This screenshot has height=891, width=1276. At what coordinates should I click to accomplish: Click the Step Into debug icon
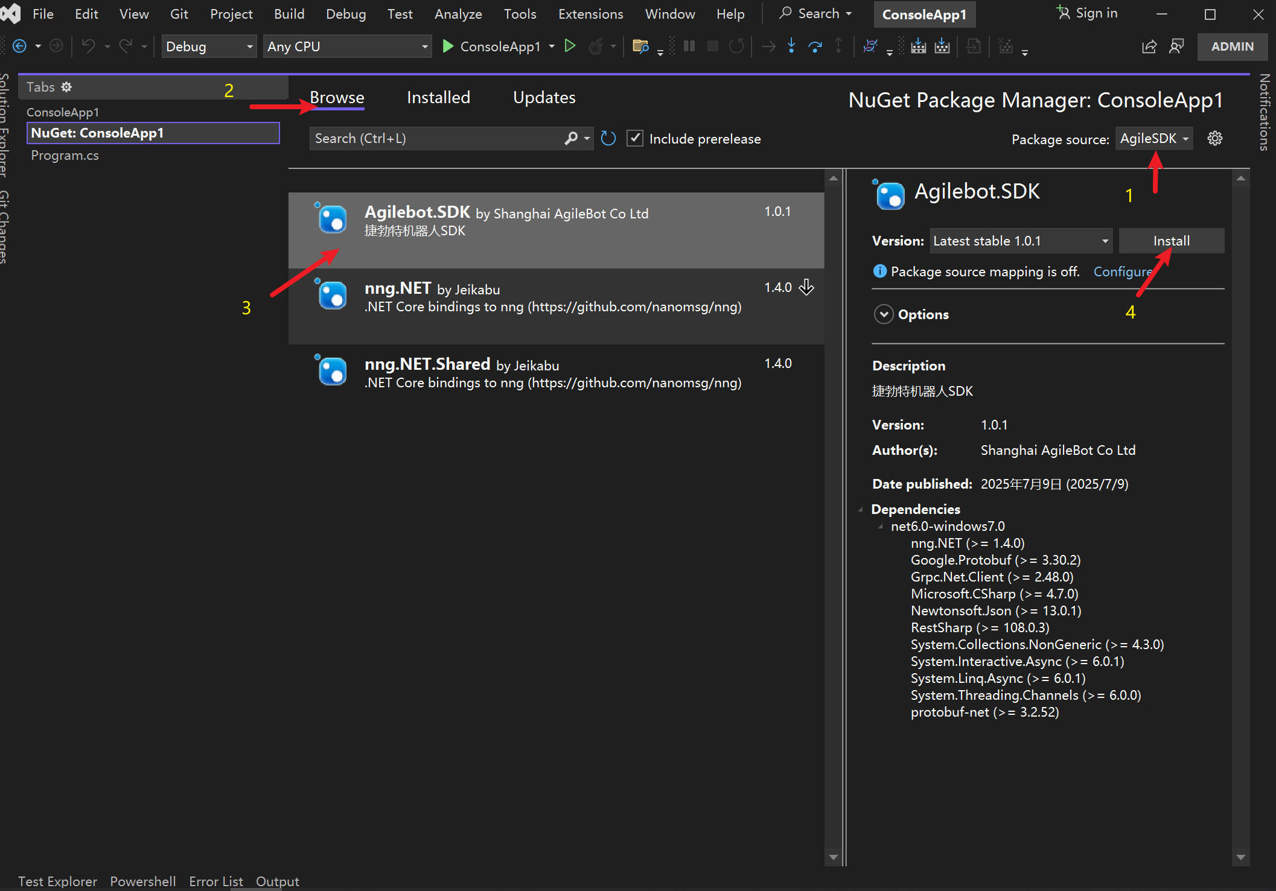tap(791, 46)
